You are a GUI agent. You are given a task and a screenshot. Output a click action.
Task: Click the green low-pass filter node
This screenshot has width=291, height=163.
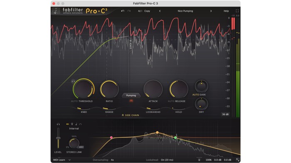click(175, 138)
